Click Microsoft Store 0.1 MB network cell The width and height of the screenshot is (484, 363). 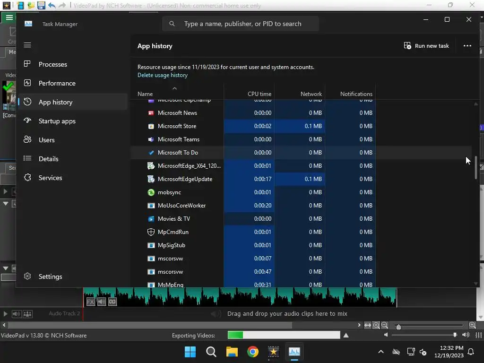(300, 126)
